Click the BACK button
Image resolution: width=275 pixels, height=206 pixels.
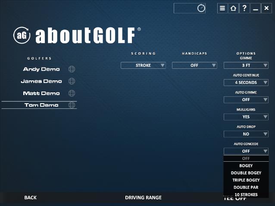[30, 197]
